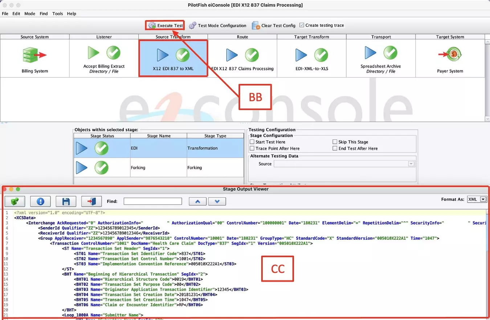Enable Trace Point After Here checkbox
The width and height of the screenshot is (490, 320).
tap(252, 149)
